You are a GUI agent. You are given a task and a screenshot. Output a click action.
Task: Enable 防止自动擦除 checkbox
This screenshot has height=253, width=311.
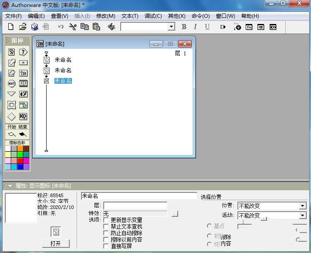tap(106, 233)
